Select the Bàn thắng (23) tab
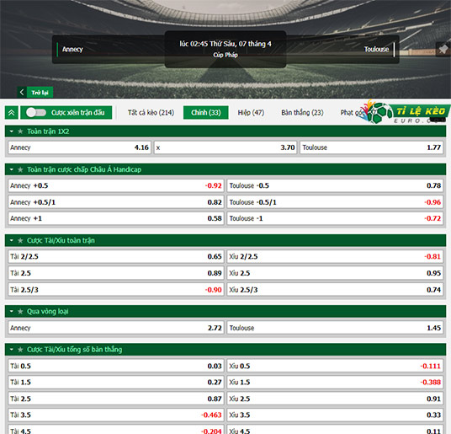Image resolution: width=451 pixels, height=434 pixels. coord(302,113)
